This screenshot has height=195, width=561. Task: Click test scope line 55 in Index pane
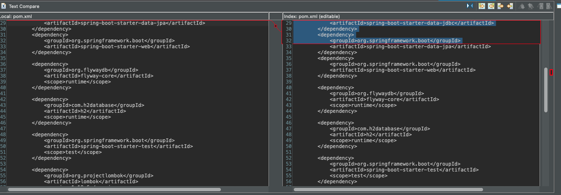tap(359, 176)
